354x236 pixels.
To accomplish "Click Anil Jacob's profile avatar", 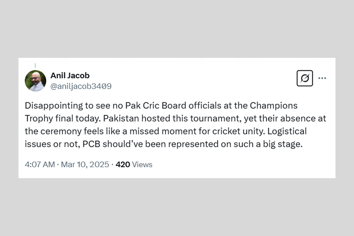I will click(35, 81).
